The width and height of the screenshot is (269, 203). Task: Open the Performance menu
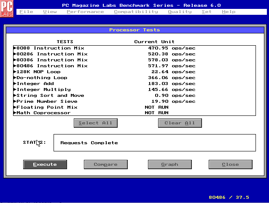pyautogui.click(x=85, y=12)
